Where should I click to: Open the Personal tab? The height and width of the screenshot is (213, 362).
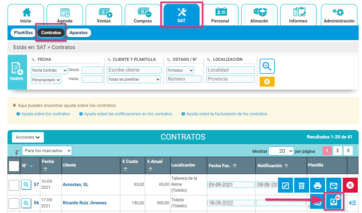[220, 14]
